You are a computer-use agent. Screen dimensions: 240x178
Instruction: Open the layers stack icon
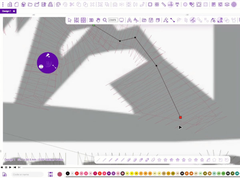click(227, 4)
